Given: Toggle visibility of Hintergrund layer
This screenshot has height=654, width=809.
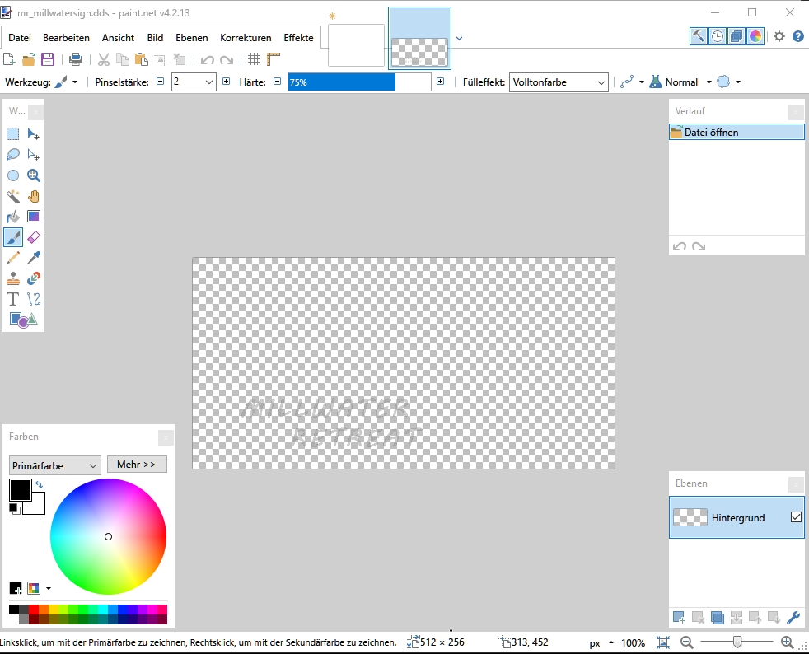Looking at the screenshot, I should pyautogui.click(x=796, y=517).
